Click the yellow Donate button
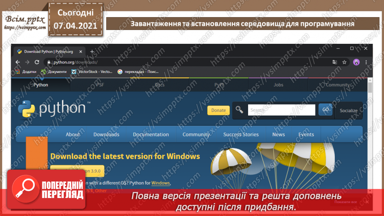This screenshot has width=384, height=216. pos(218,110)
